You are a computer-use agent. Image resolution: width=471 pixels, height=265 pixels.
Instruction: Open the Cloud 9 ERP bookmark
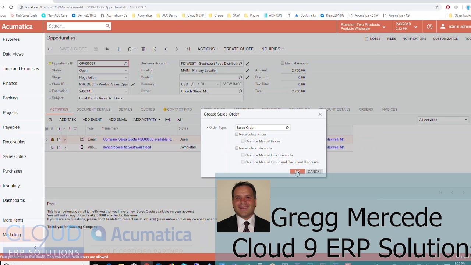click(193, 15)
